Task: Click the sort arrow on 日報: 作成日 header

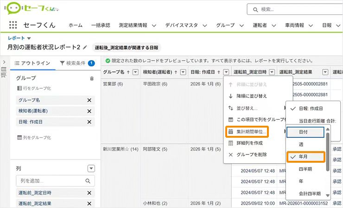Action: (x=218, y=72)
